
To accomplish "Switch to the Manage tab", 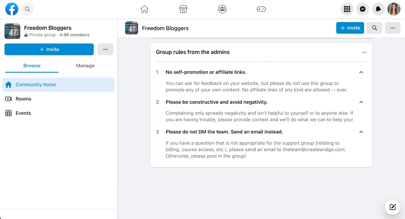I will (x=85, y=65).
